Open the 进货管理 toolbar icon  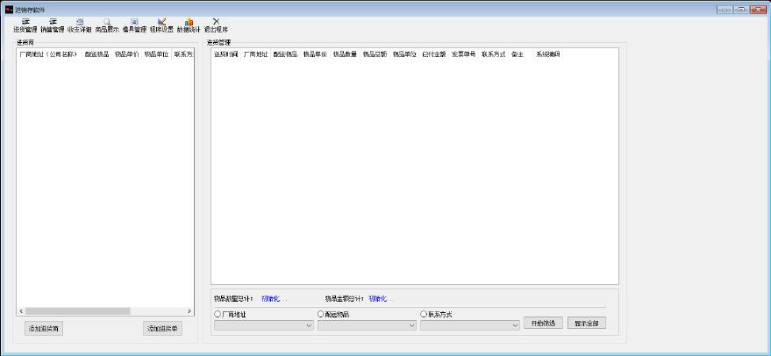pos(25,25)
